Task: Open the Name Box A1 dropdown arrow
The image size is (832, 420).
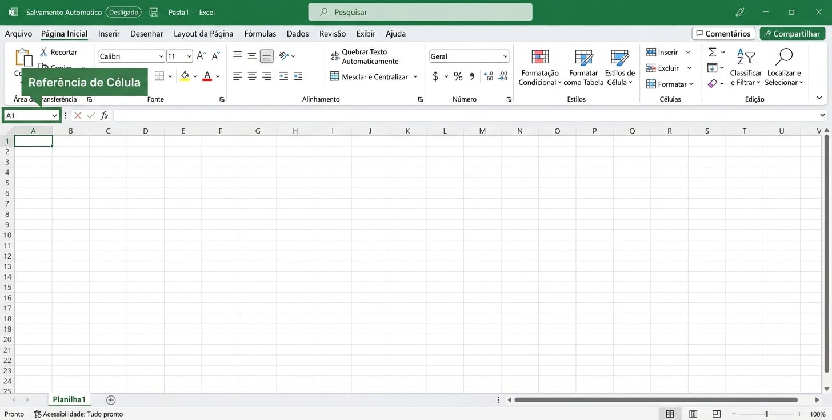Action: [x=55, y=115]
